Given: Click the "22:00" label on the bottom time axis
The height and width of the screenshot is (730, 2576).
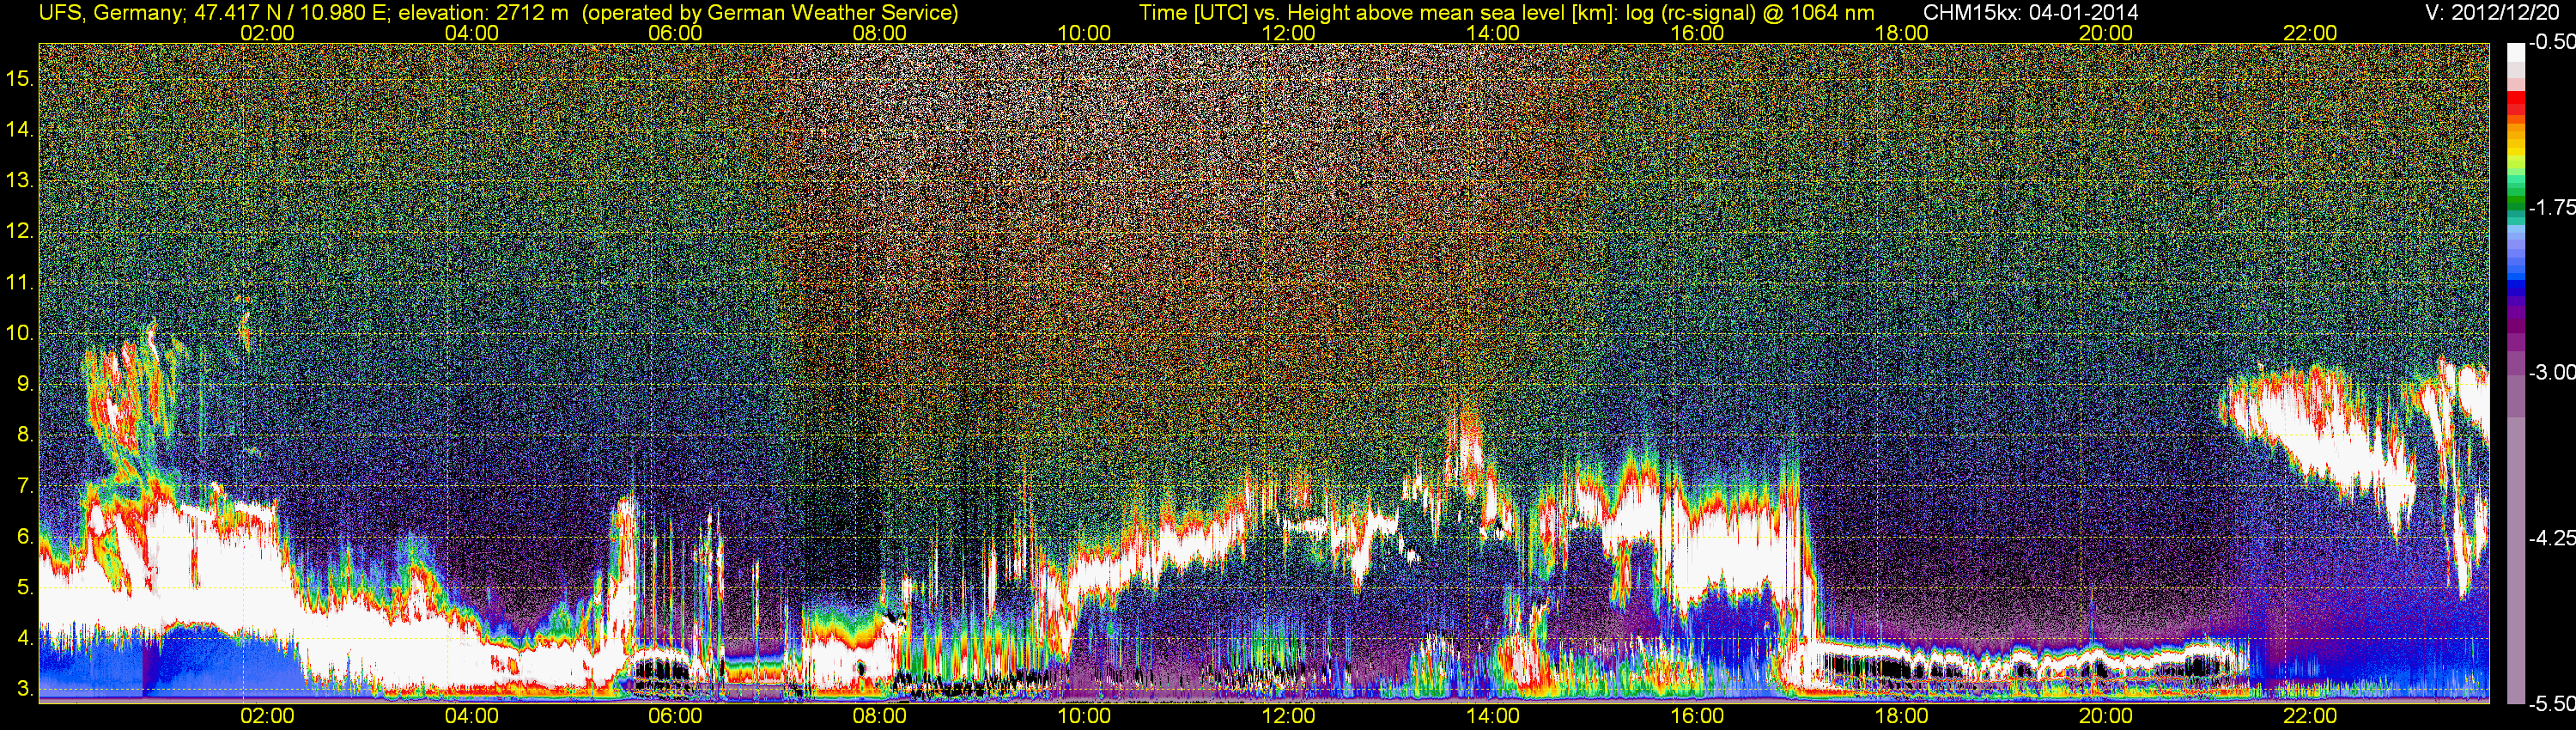Looking at the screenshot, I should tap(2310, 716).
